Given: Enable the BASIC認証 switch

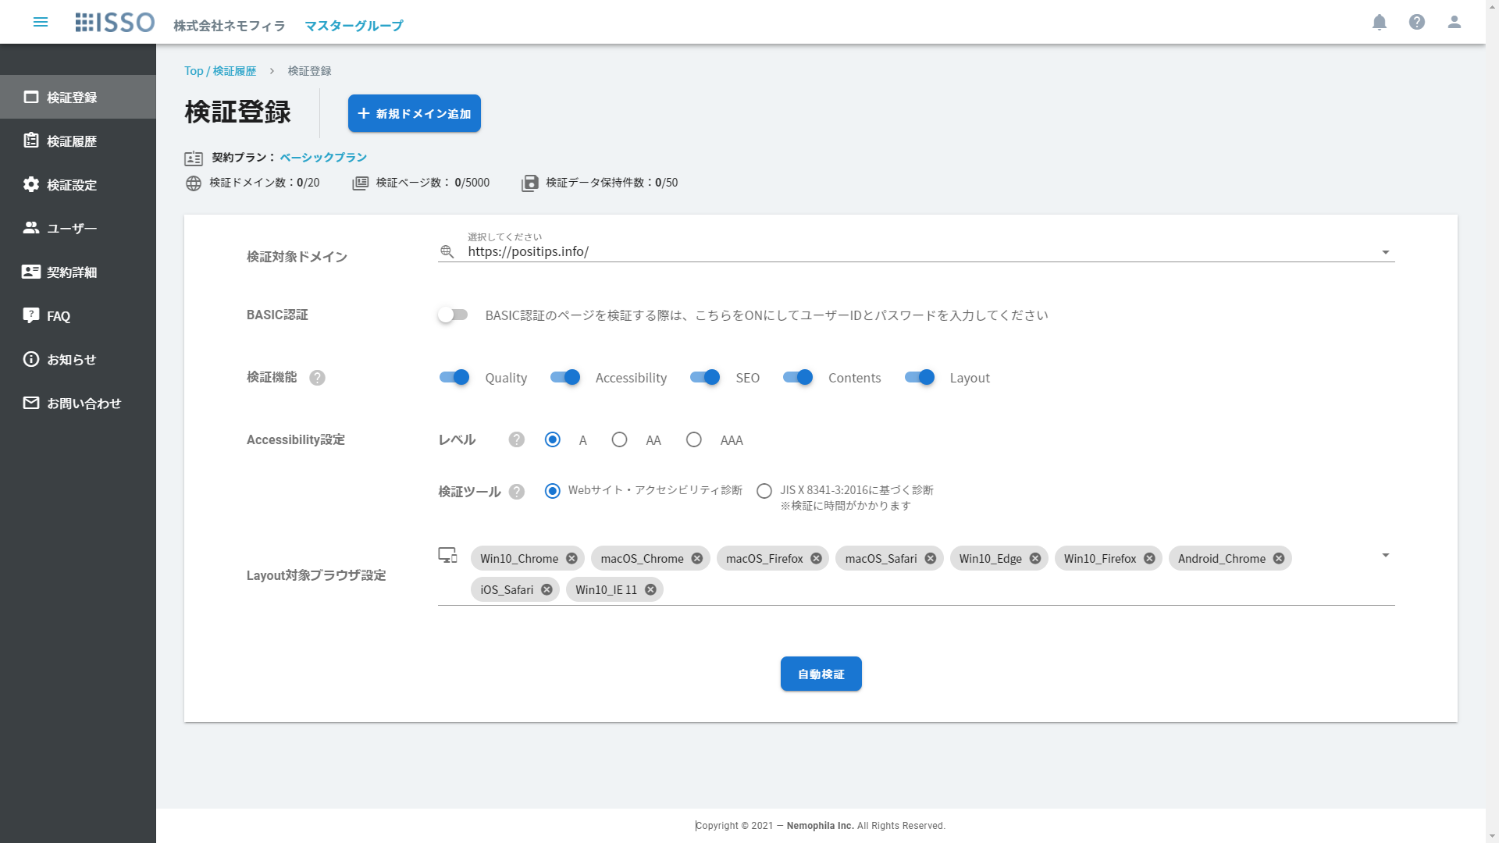Looking at the screenshot, I should 453,315.
